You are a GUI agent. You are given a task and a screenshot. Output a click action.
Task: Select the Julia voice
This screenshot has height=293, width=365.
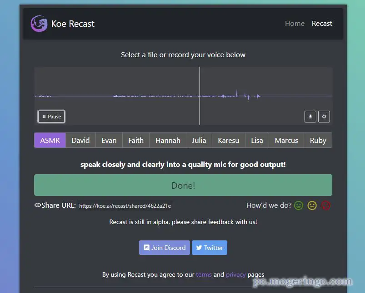199,140
